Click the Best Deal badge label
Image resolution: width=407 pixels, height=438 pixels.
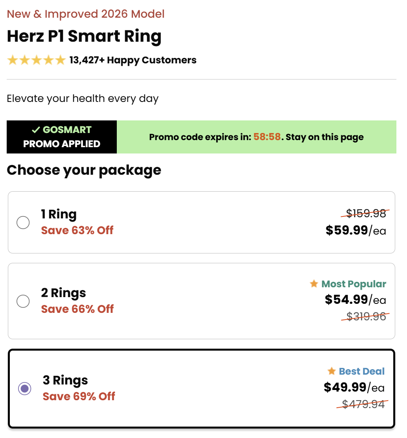pyautogui.click(x=361, y=371)
